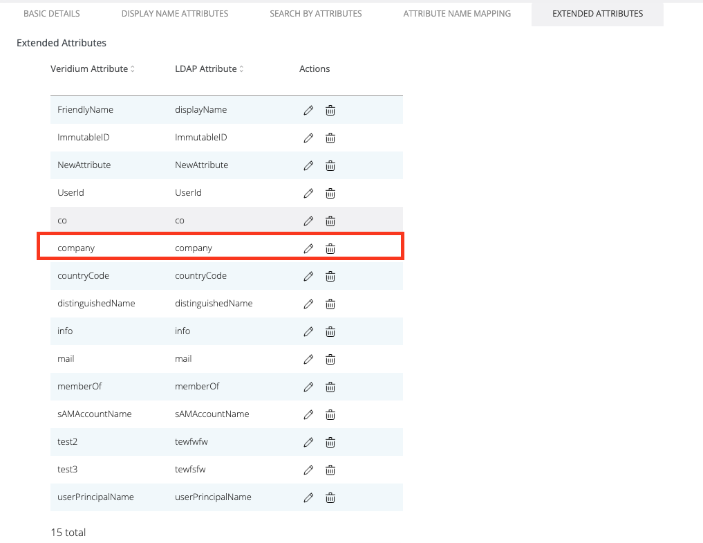This screenshot has height=543, width=703.
Task: Delete the test2 attribute row
Action: pyautogui.click(x=330, y=442)
